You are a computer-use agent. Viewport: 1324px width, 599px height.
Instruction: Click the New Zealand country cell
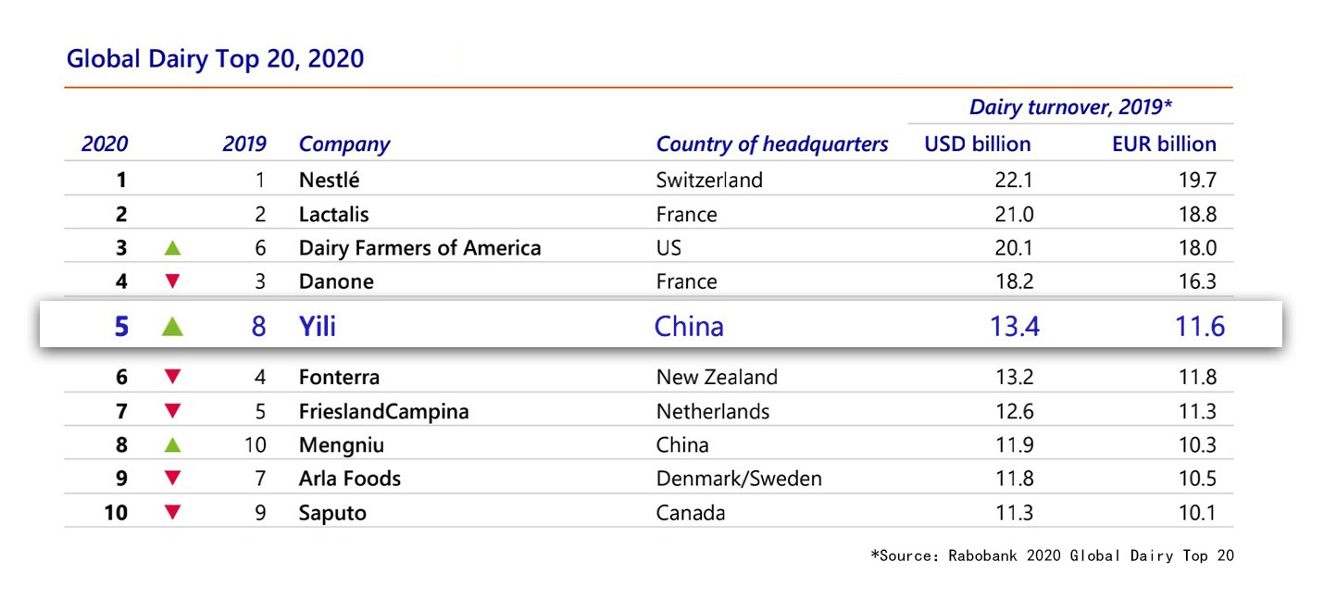point(717,378)
